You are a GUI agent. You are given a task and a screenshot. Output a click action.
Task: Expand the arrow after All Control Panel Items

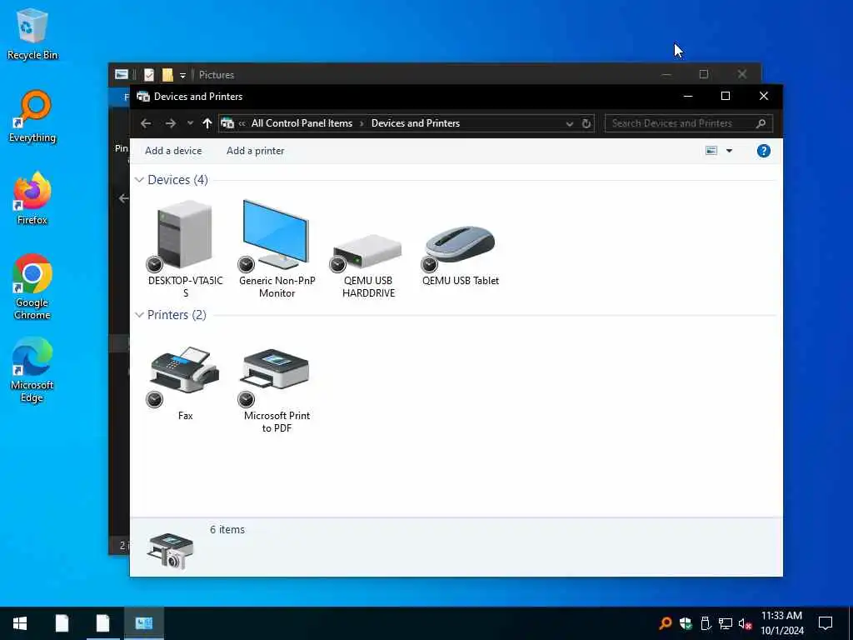coord(362,123)
